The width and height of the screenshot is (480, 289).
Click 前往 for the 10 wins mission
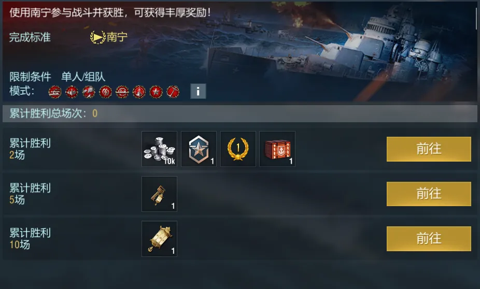tap(429, 239)
